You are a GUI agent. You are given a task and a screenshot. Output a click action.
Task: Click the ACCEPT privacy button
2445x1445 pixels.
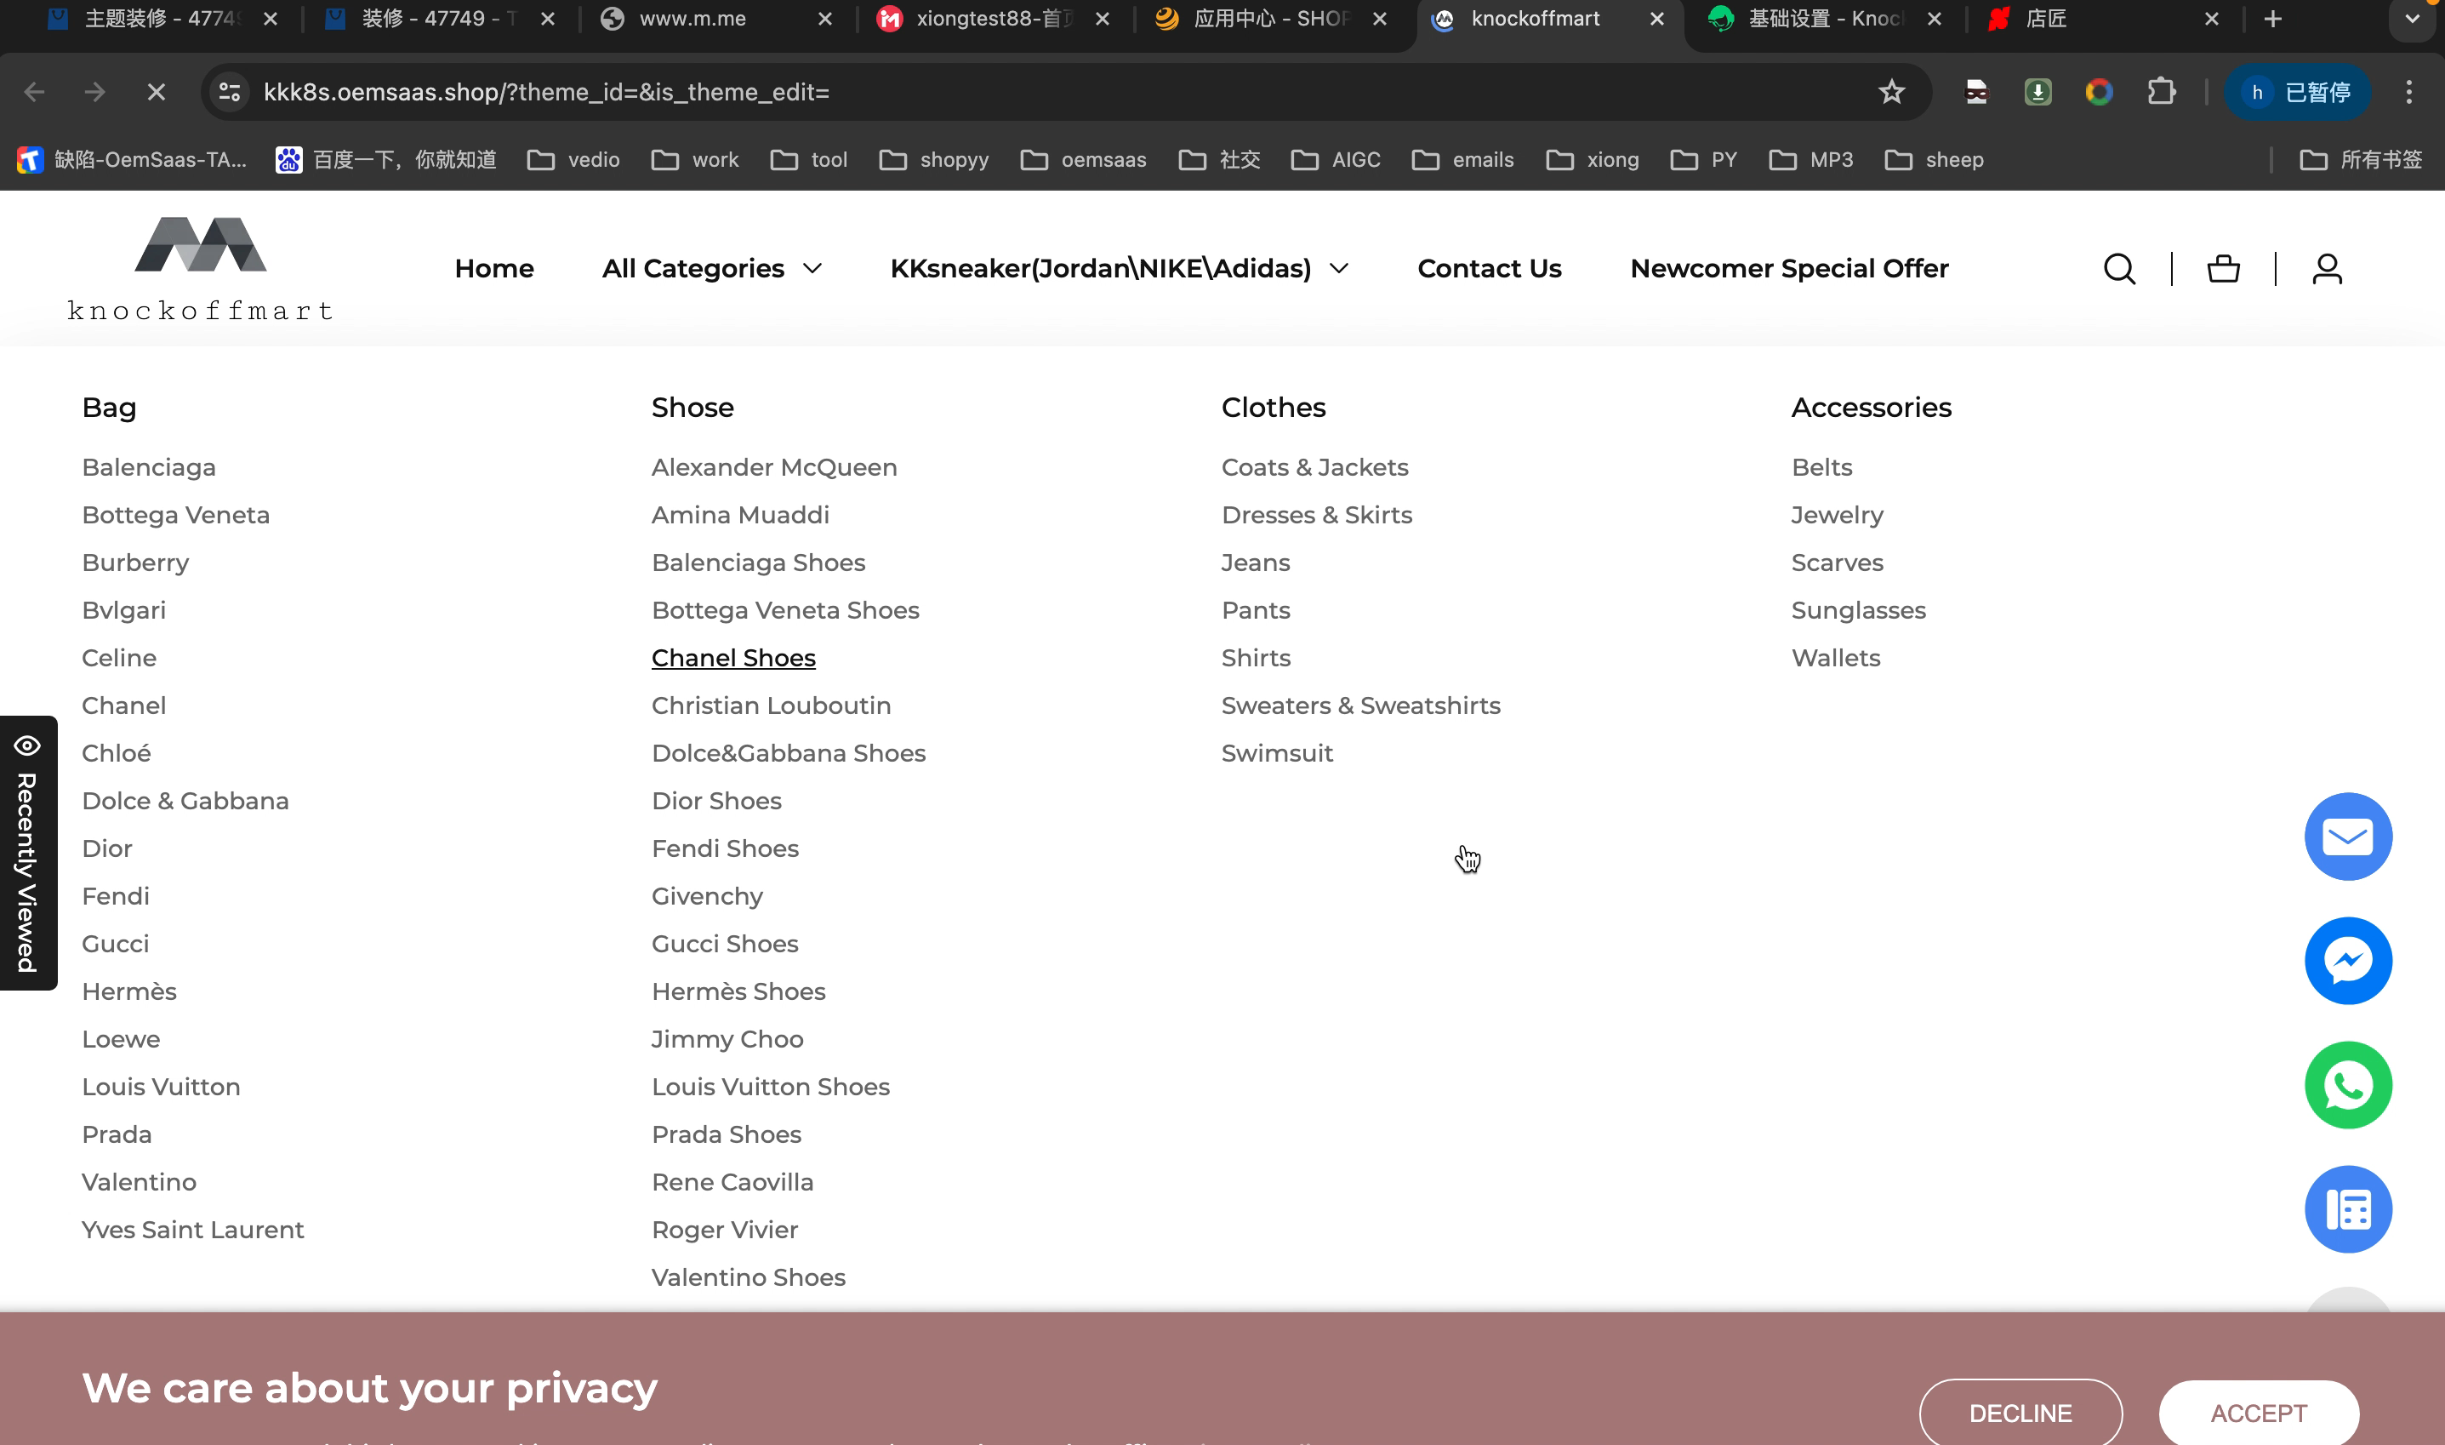[2258, 1413]
